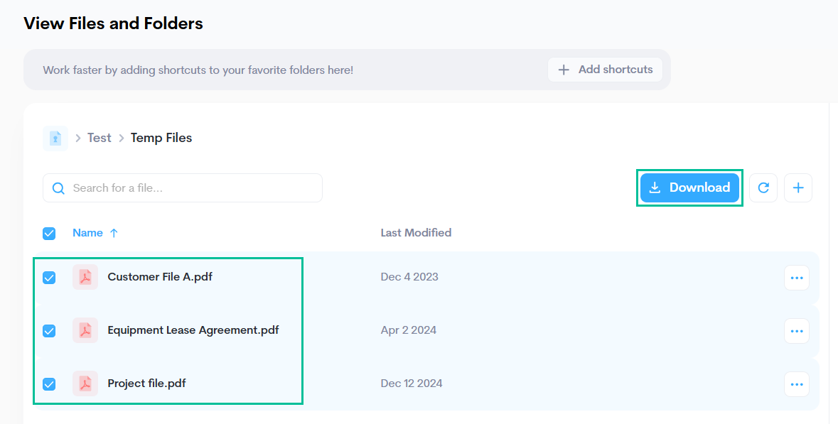
Task: Click PDF icon for Customer File A
Action: (85, 277)
